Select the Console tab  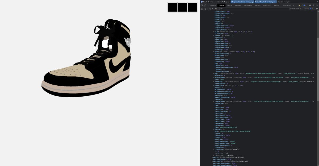[221, 5]
